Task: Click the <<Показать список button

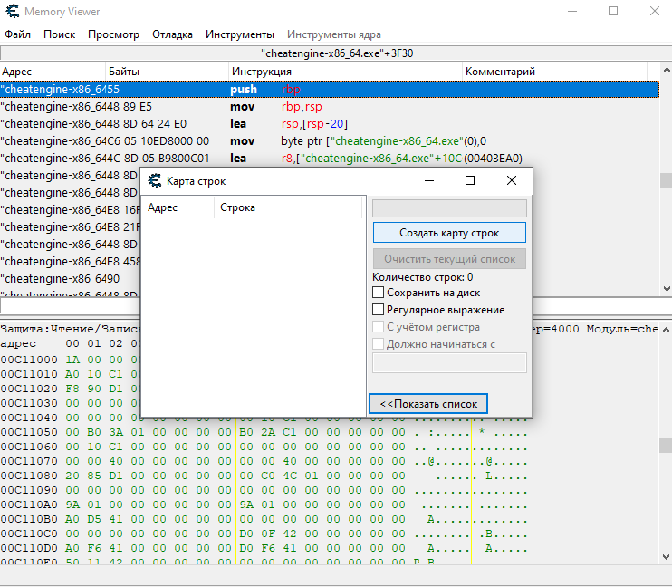Action: coord(428,404)
